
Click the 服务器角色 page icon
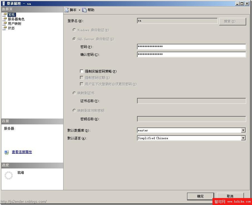[x=4, y=19]
